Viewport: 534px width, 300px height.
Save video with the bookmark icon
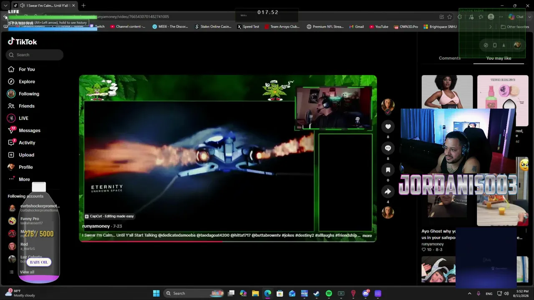click(x=388, y=170)
